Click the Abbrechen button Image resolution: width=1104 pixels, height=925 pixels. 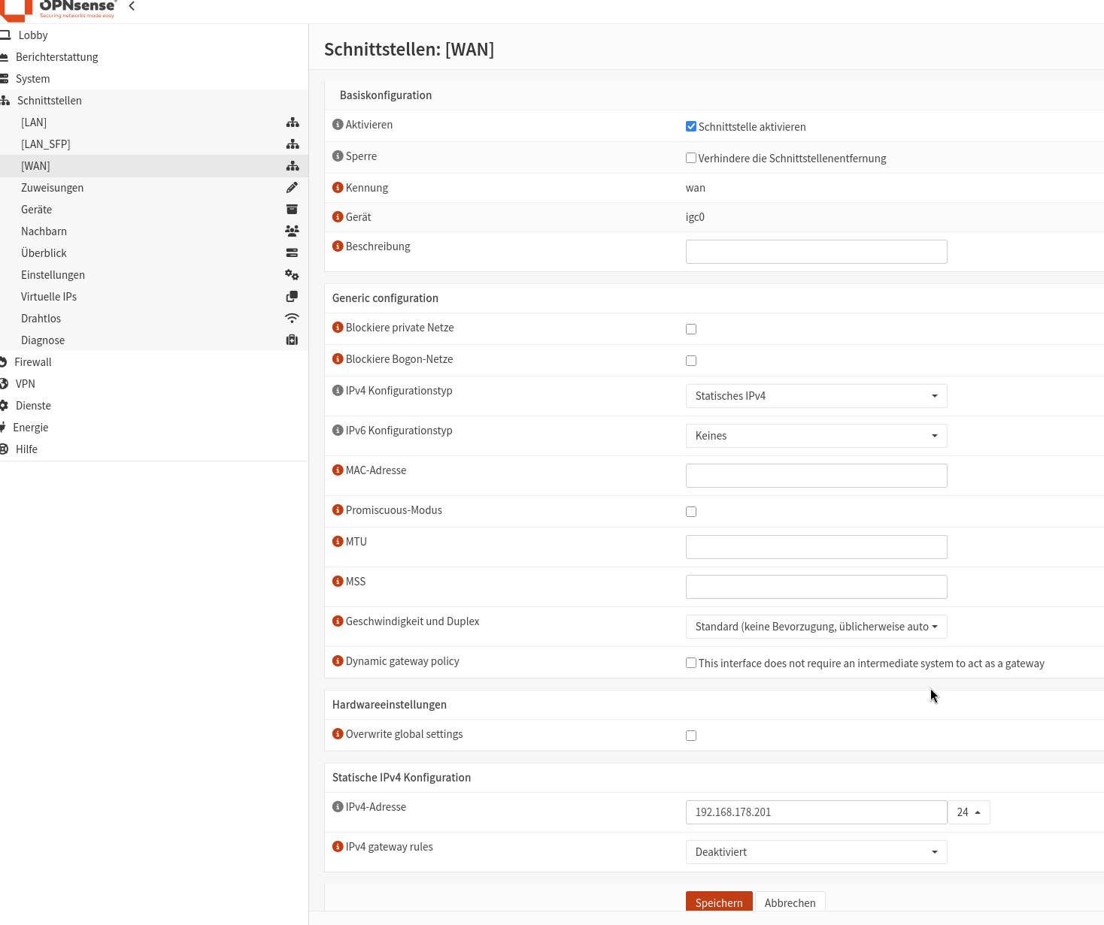[790, 902]
